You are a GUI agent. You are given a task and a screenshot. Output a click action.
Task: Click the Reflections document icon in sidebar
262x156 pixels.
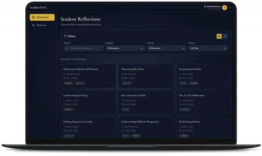34,17
